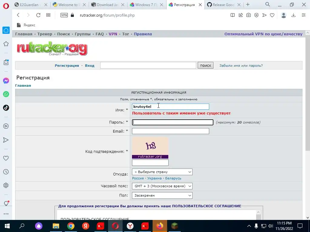Open sidebar three-dot more menu
This screenshot has height=232, width=310.
tap(6, 214)
